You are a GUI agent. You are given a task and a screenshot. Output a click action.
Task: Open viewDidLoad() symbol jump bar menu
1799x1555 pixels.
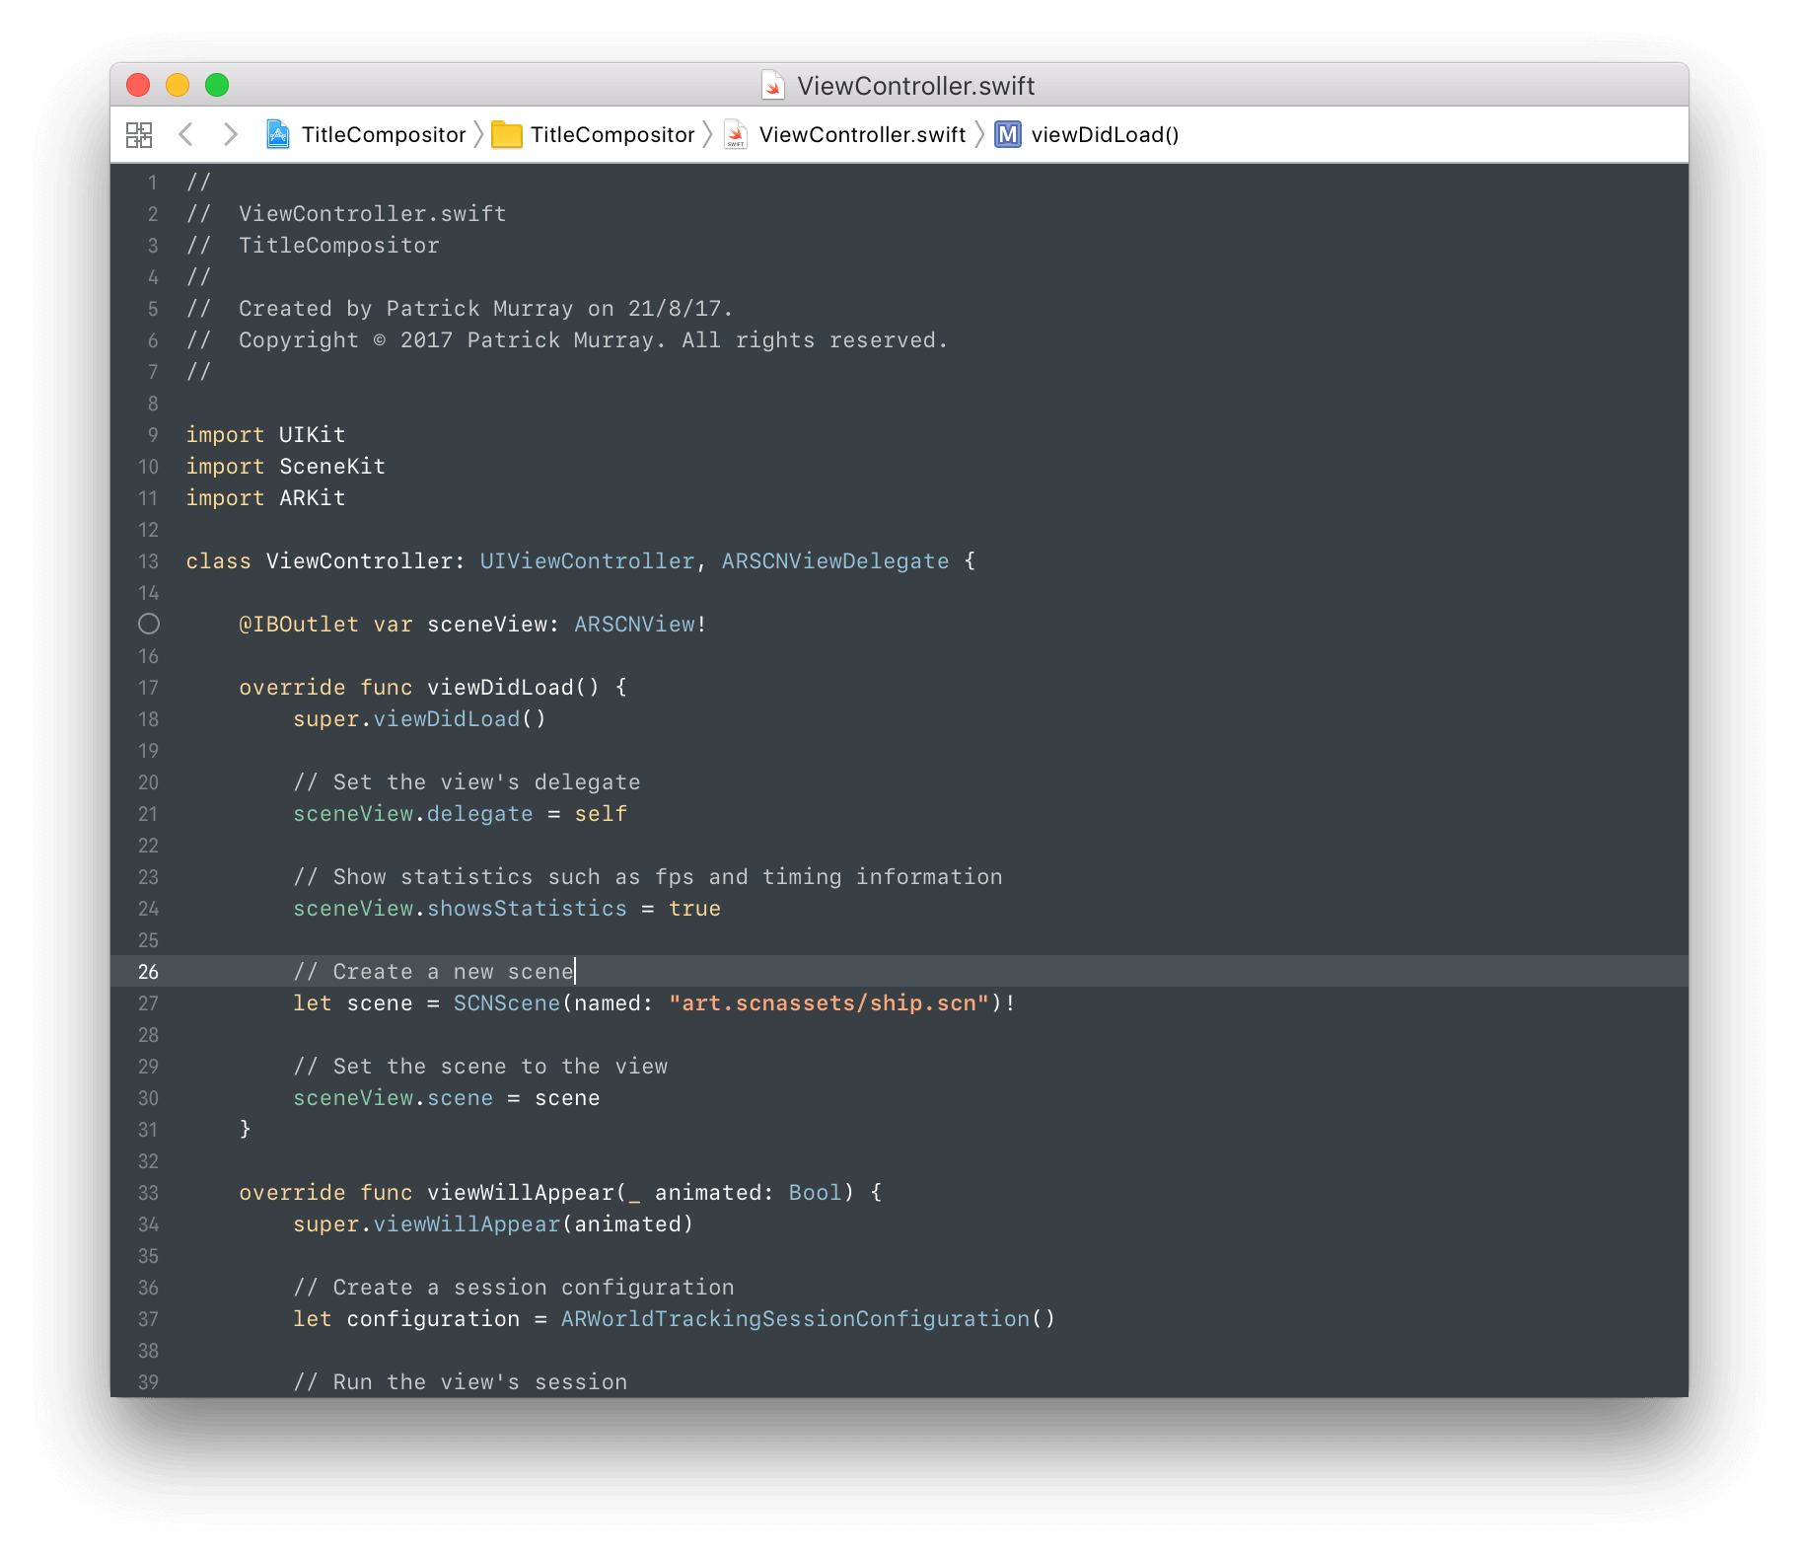click(x=1106, y=135)
